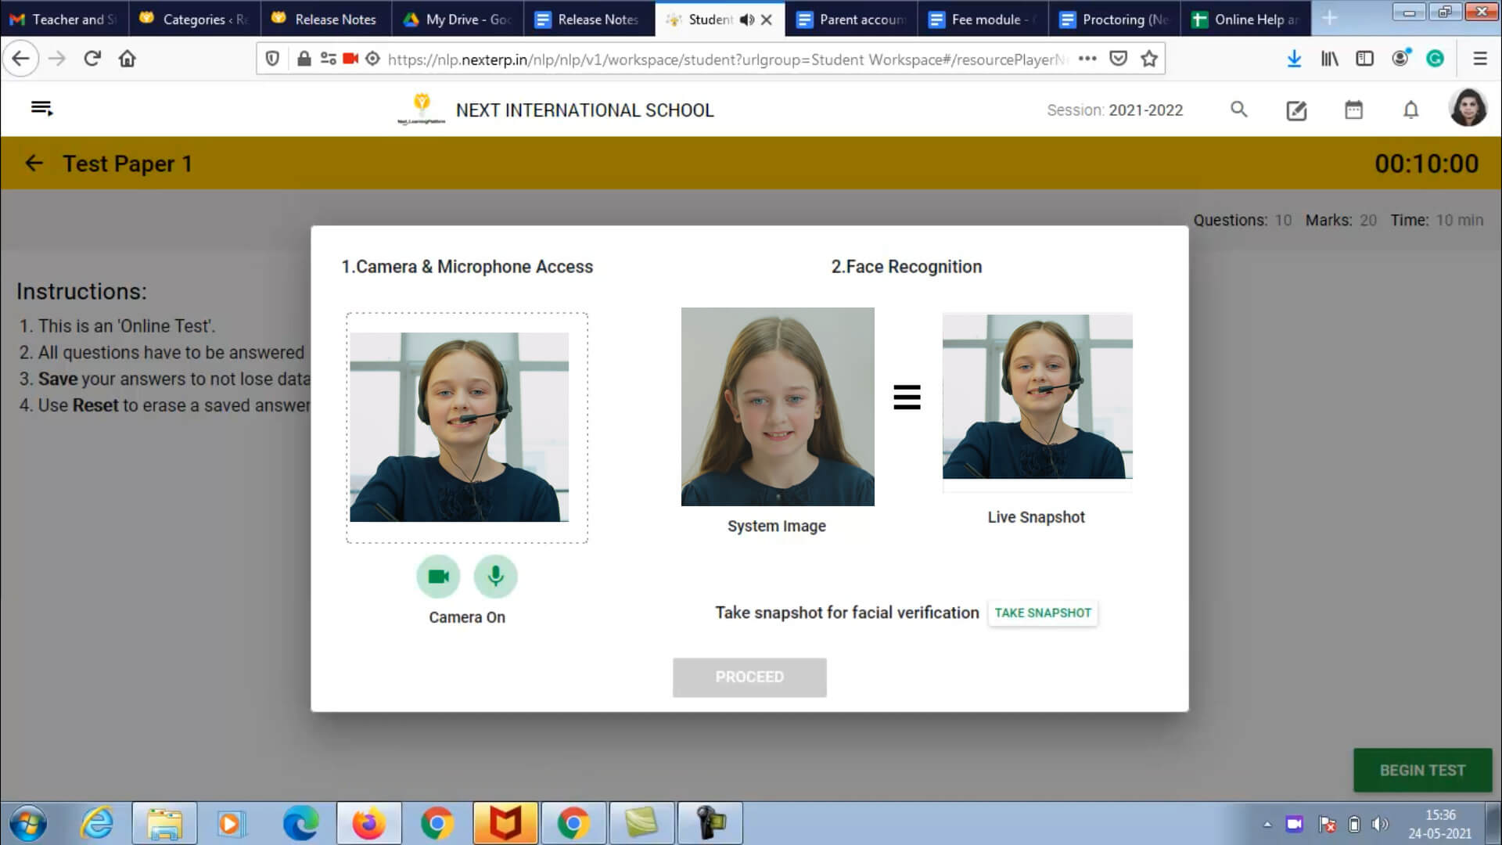The image size is (1502, 845).
Task: Open the hamburger navigation menu icon
Action: pos(41,109)
